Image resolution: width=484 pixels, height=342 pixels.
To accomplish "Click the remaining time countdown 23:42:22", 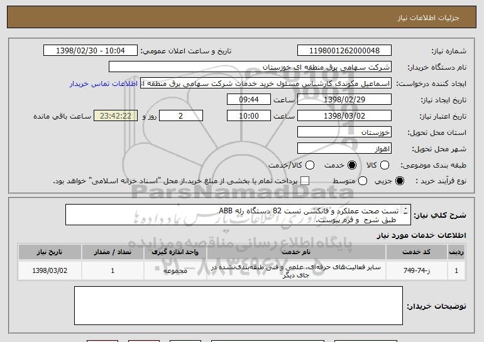I will 114,116.
